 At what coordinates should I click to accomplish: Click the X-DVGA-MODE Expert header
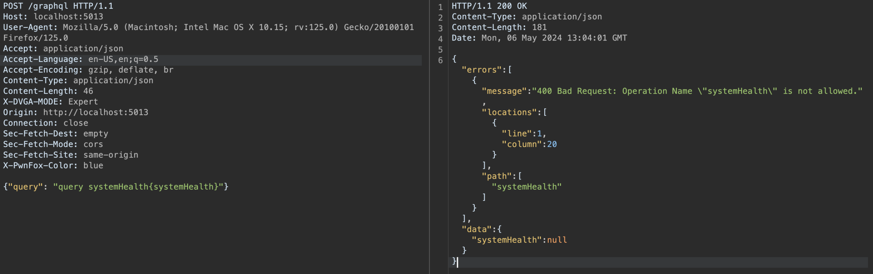50,102
